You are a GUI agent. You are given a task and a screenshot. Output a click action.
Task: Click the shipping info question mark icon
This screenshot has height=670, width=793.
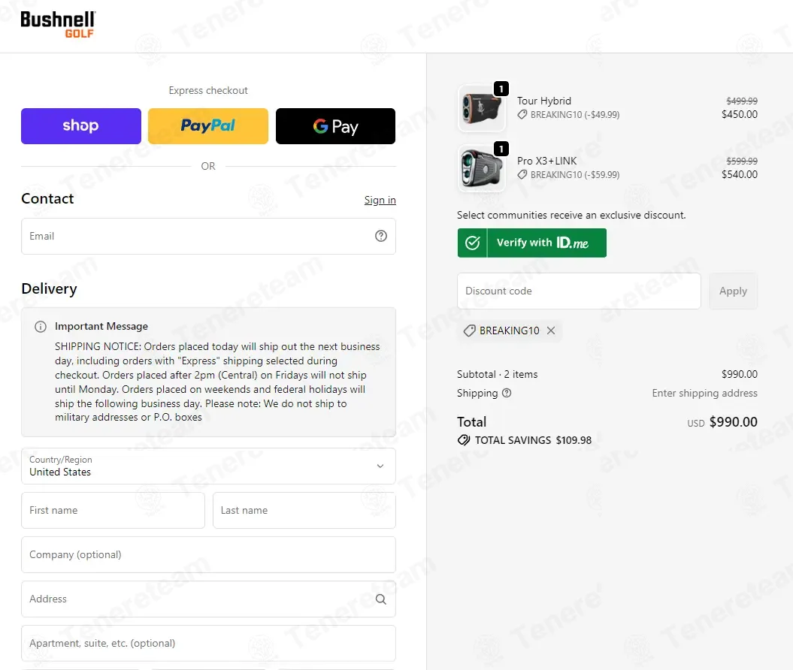[507, 393]
